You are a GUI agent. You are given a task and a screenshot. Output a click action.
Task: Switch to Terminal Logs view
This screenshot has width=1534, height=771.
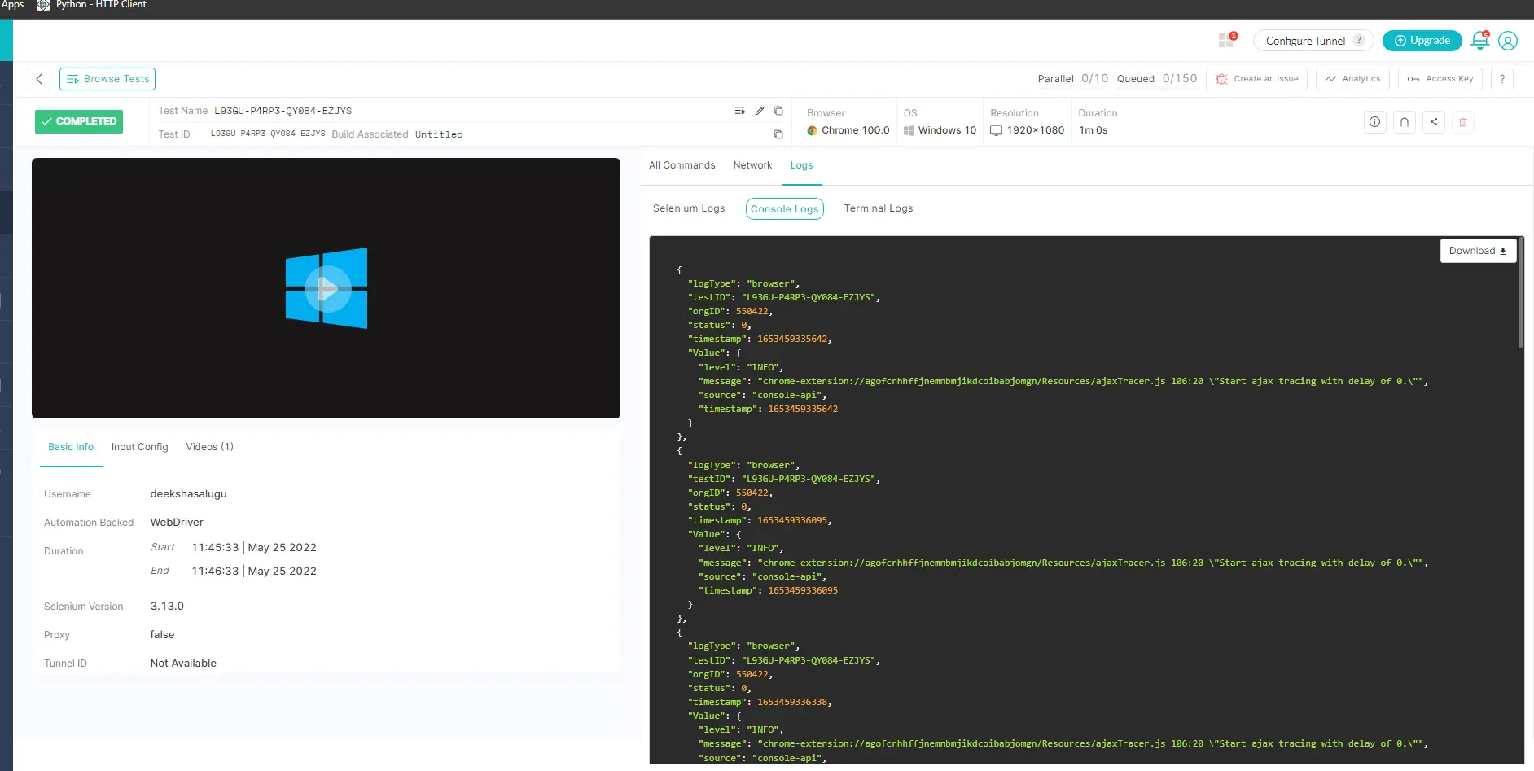(x=878, y=208)
